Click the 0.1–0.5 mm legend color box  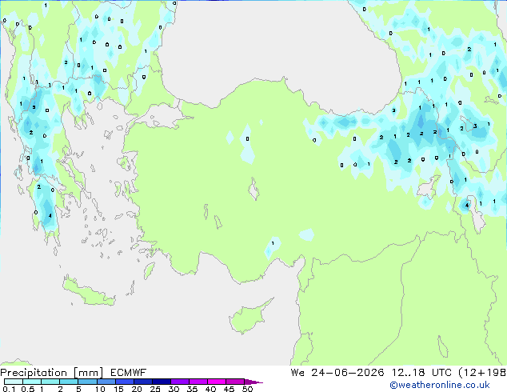pos(14,382)
